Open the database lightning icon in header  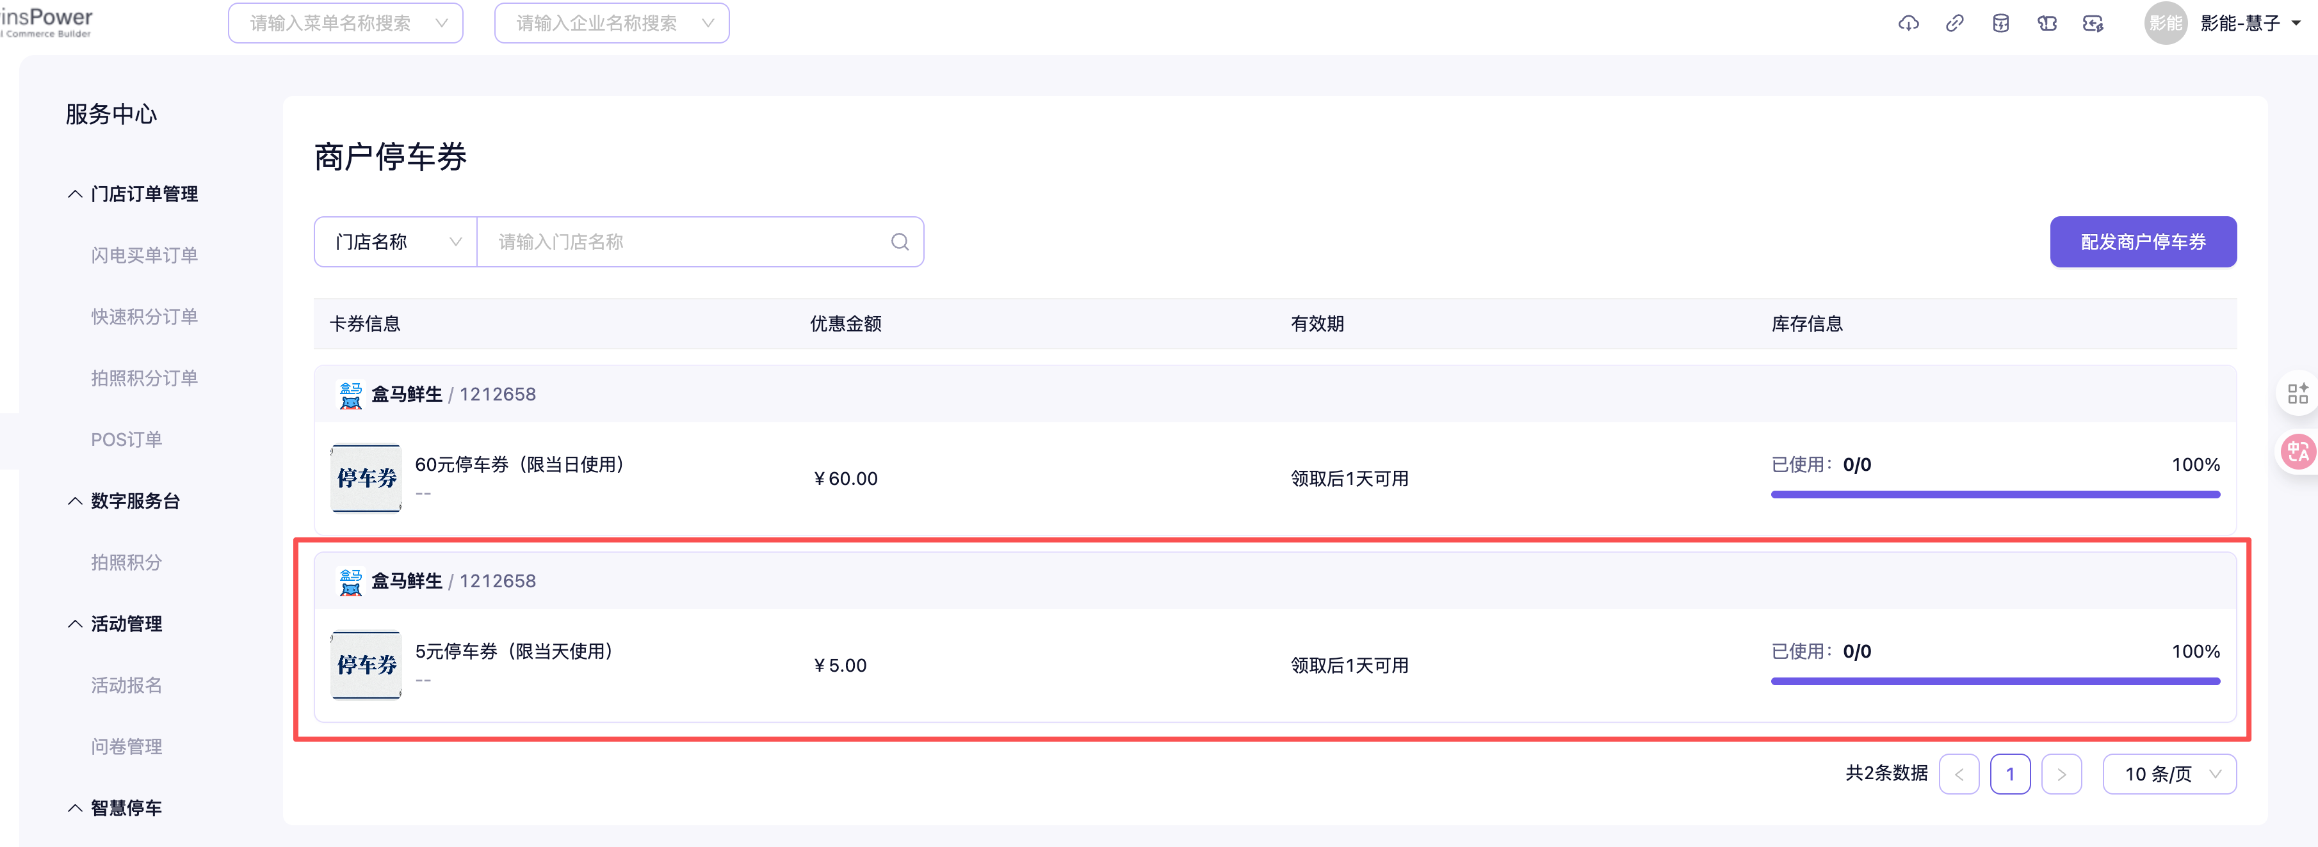tap(2000, 24)
